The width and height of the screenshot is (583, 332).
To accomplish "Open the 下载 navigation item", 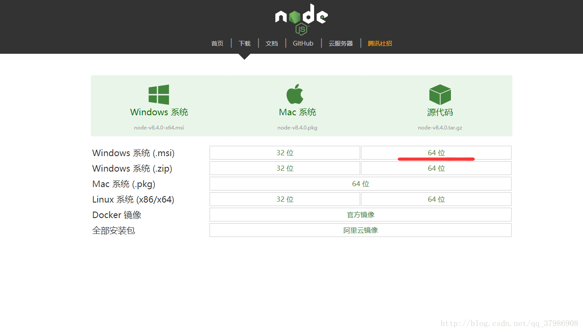I will coord(244,43).
